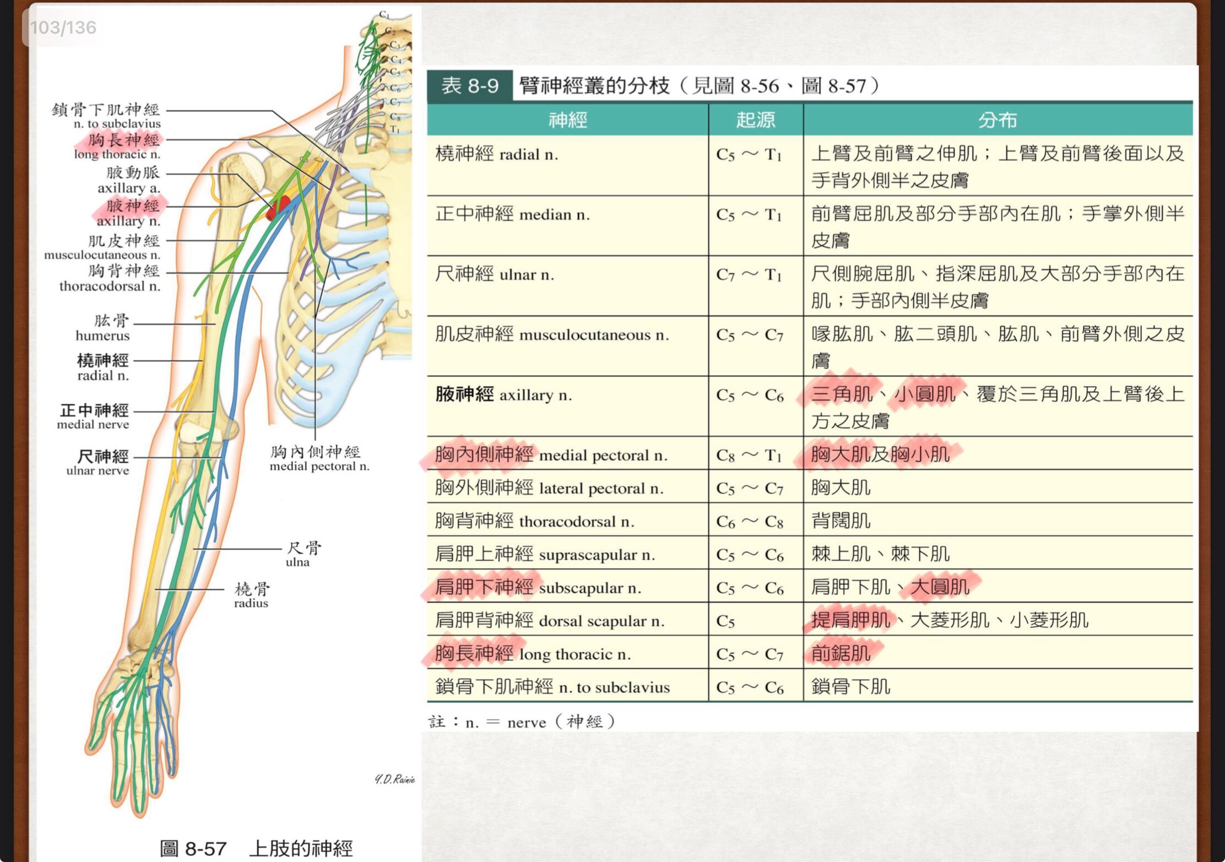Click the table footnote n. = nerve
This screenshot has width=1225, height=862.
[521, 722]
